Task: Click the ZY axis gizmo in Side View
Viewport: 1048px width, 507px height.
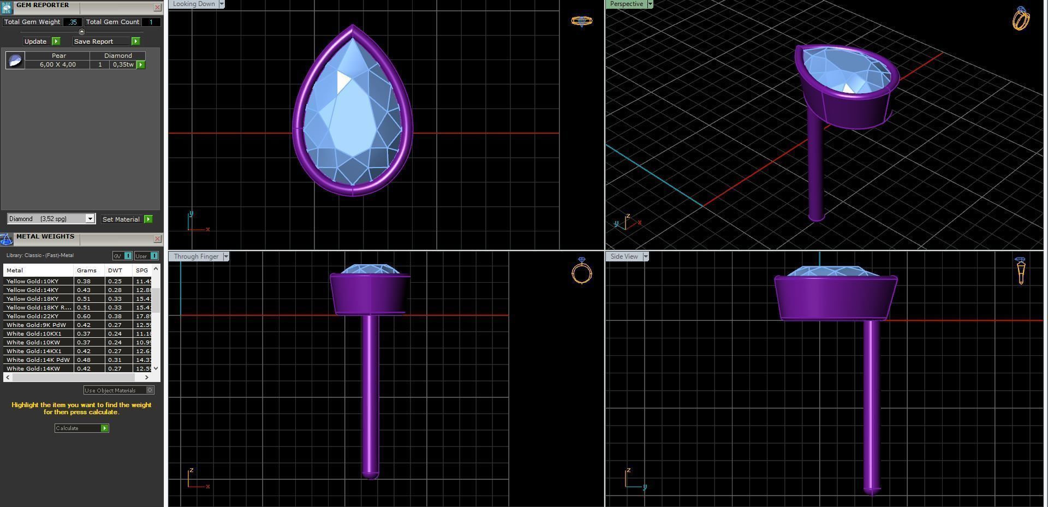Action: 636,478
